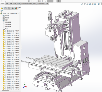Select the 原点 origin tree item
The height and width of the screenshot is (92, 102).
click(6, 29)
